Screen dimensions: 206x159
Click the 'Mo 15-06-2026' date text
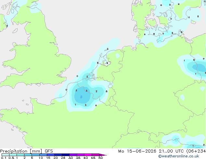coord(137,151)
